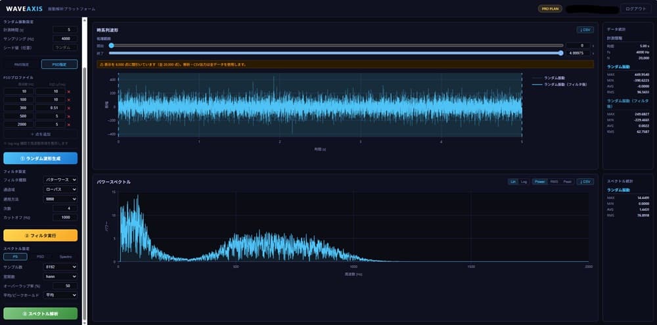The height and width of the screenshot is (325, 657).
Task: Click the カットオフ (Hz) input showing 1000
Action: [65, 218]
